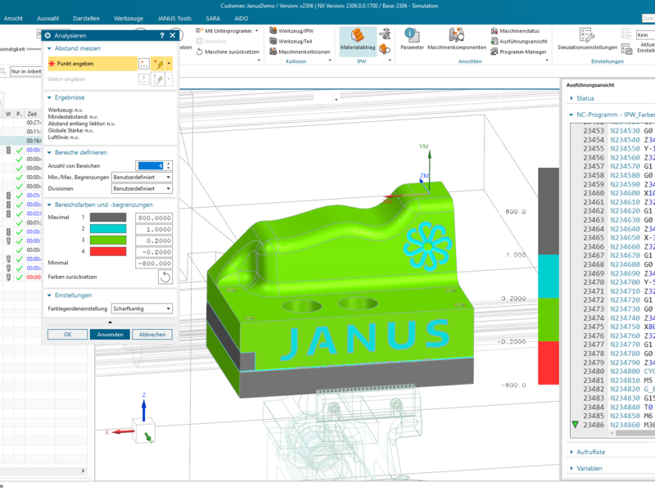Expand the Variablen section
The height and width of the screenshot is (491, 655).
pos(571,468)
